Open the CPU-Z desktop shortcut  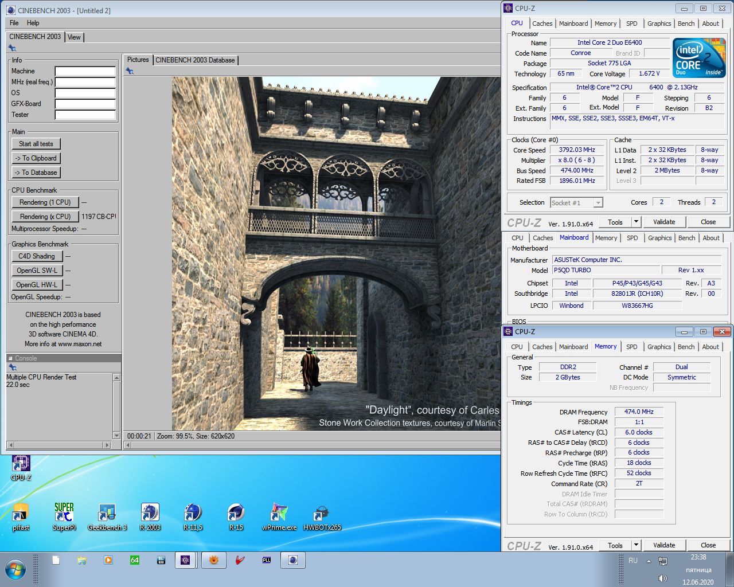tap(21, 467)
